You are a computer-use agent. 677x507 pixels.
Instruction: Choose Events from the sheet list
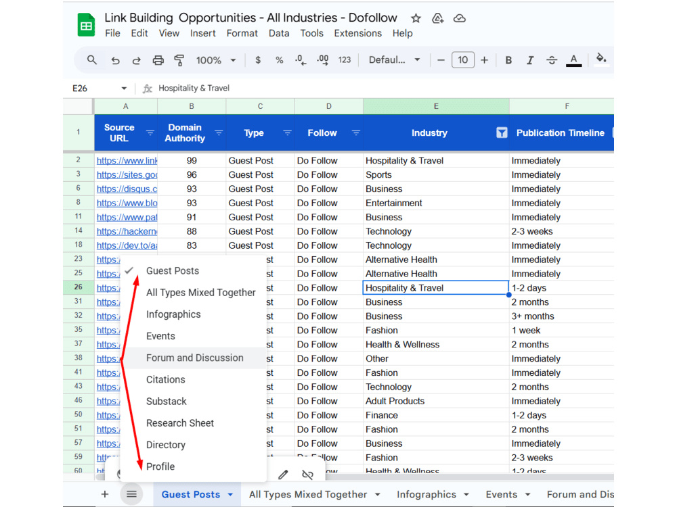tap(193, 336)
